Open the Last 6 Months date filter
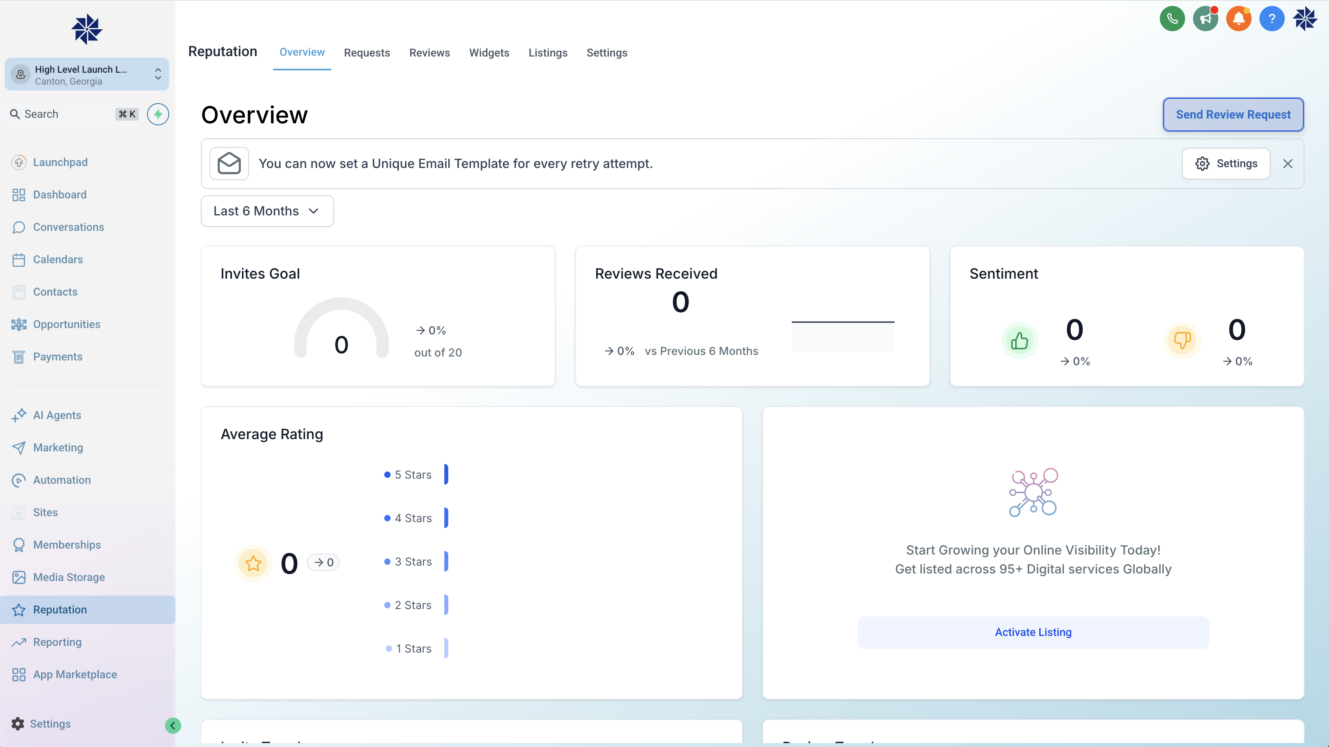Viewport: 1329px width, 747px height. (x=267, y=211)
